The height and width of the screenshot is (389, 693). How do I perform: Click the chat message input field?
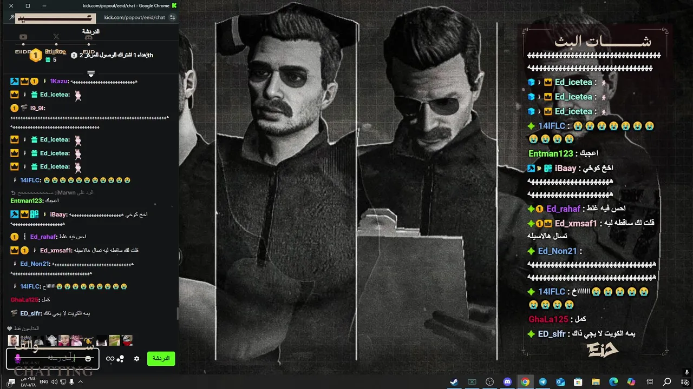click(x=53, y=358)
